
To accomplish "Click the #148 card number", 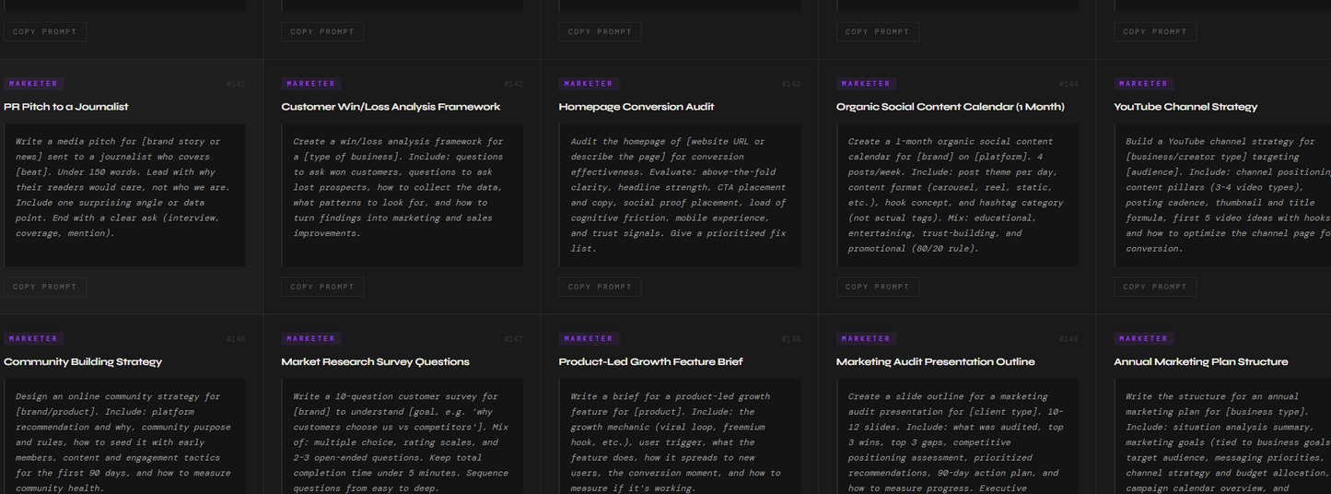I will pyautogui.click(x=791, y=340).
